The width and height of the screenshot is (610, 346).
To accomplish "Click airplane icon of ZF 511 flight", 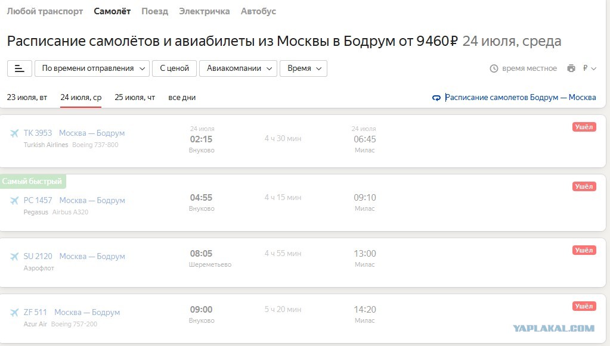I will pyautogui.click(x=14, y=313).
